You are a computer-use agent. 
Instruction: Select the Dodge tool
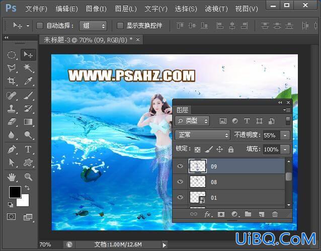pos(28,135)
